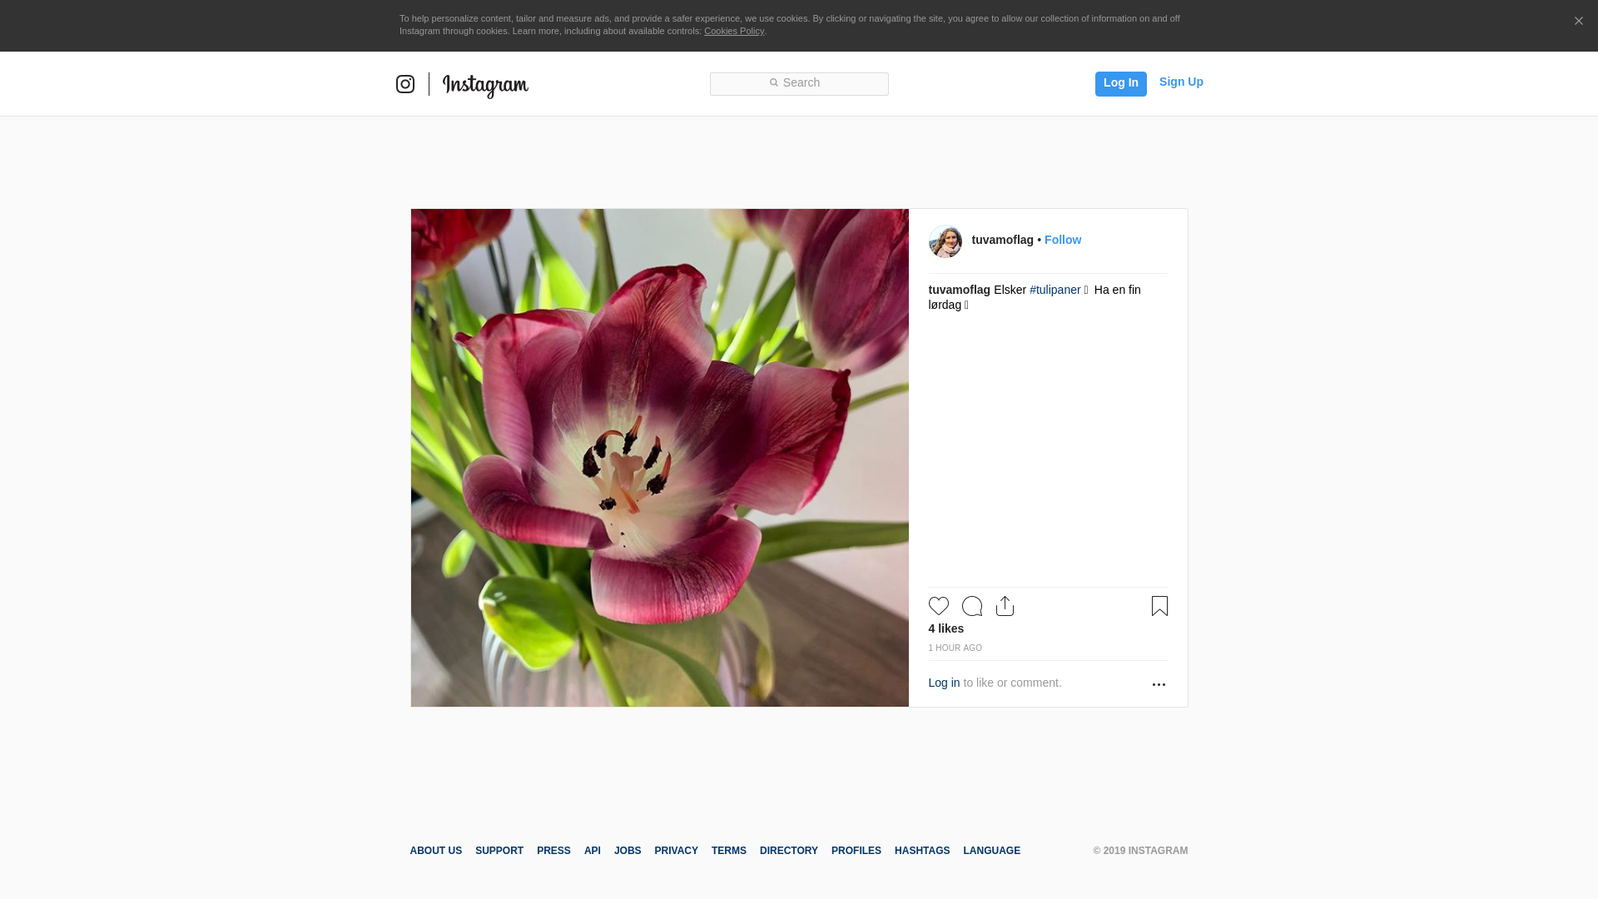Screen dimensions: 1598x899
Task: Click Log in to like or comment
Action: pos(944,683)
